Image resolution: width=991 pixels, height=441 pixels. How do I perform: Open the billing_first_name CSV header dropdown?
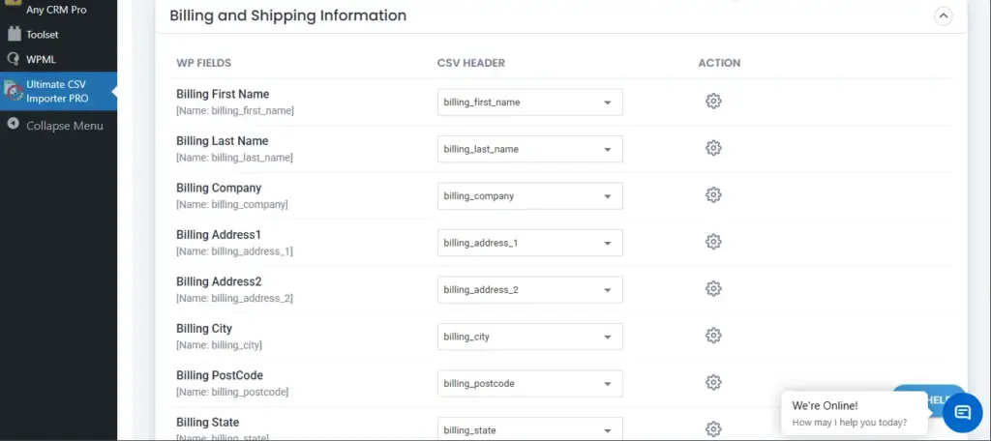point(529,102)
